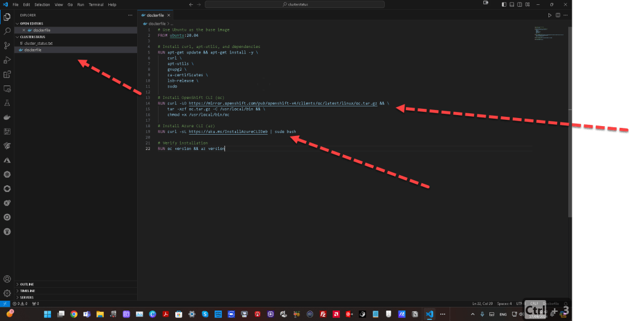Open Google Chrome from the taskbar
629x321 pixels.
74,314
